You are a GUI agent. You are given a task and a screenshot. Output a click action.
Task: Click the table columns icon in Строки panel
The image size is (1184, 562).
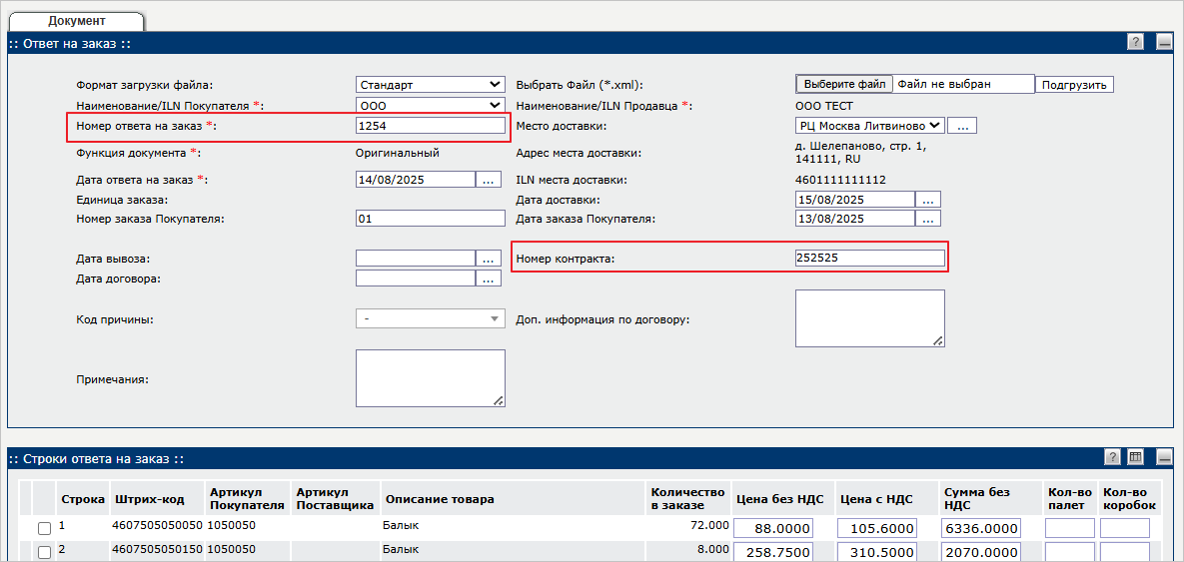(1135, 457)
